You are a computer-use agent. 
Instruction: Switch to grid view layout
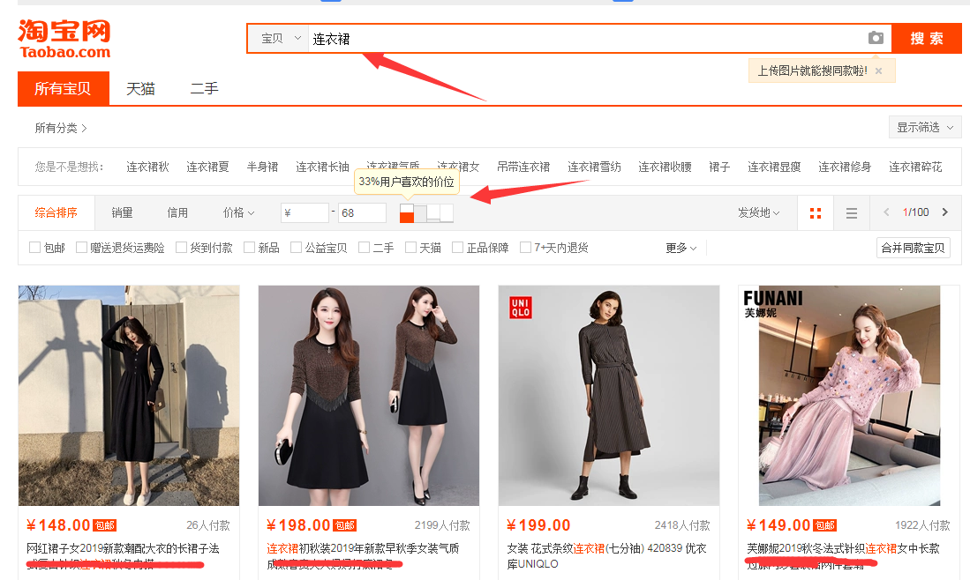816,213
